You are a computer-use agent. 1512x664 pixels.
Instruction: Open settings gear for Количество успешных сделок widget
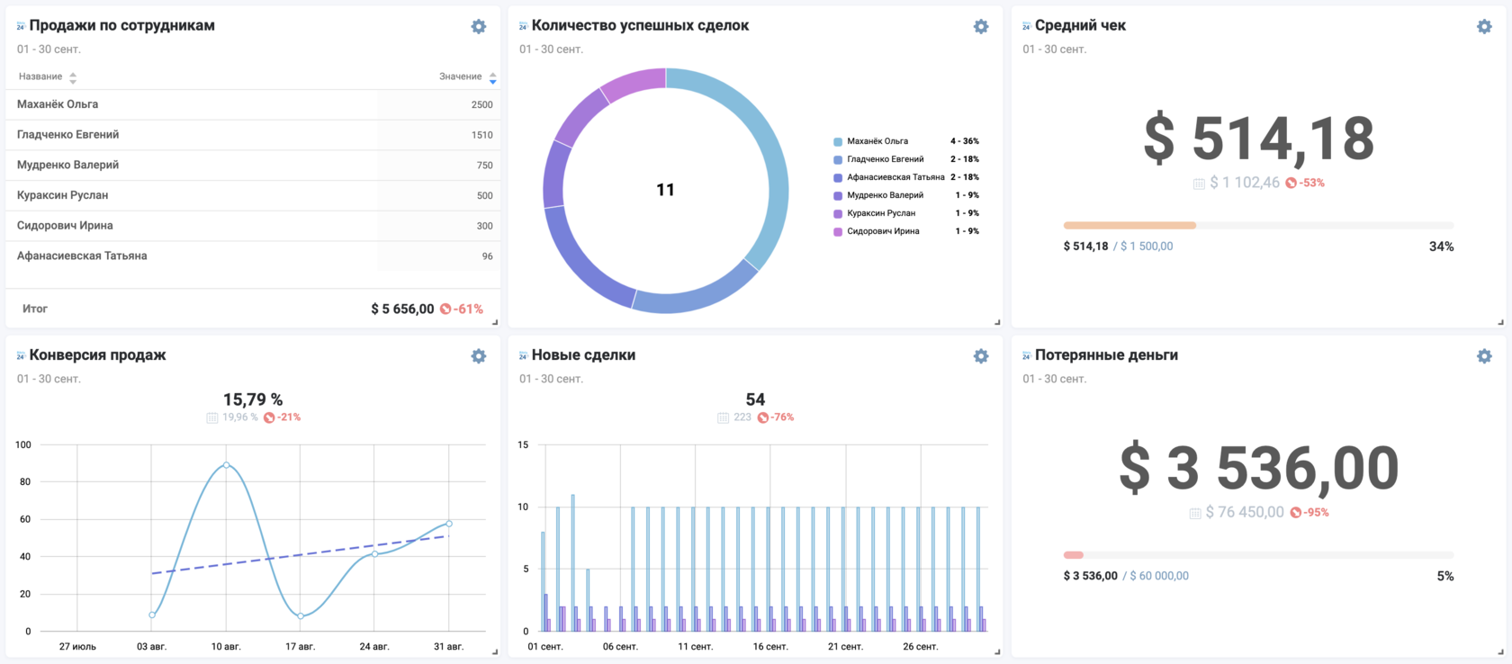click(x=981, y=27)
